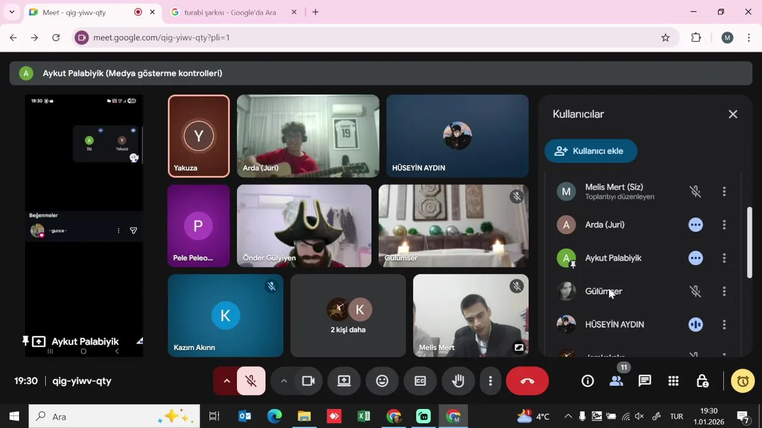Click the muted mic icon for Gülümser row
This screenshot has height=428, width=762.
point(695,291)
